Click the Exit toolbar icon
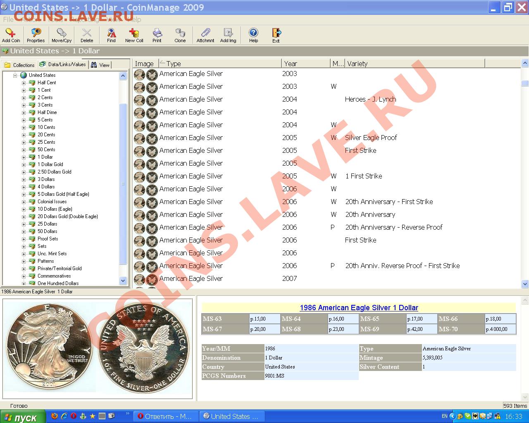This screenshot has width=529, height=423. (x=276, y=35)
